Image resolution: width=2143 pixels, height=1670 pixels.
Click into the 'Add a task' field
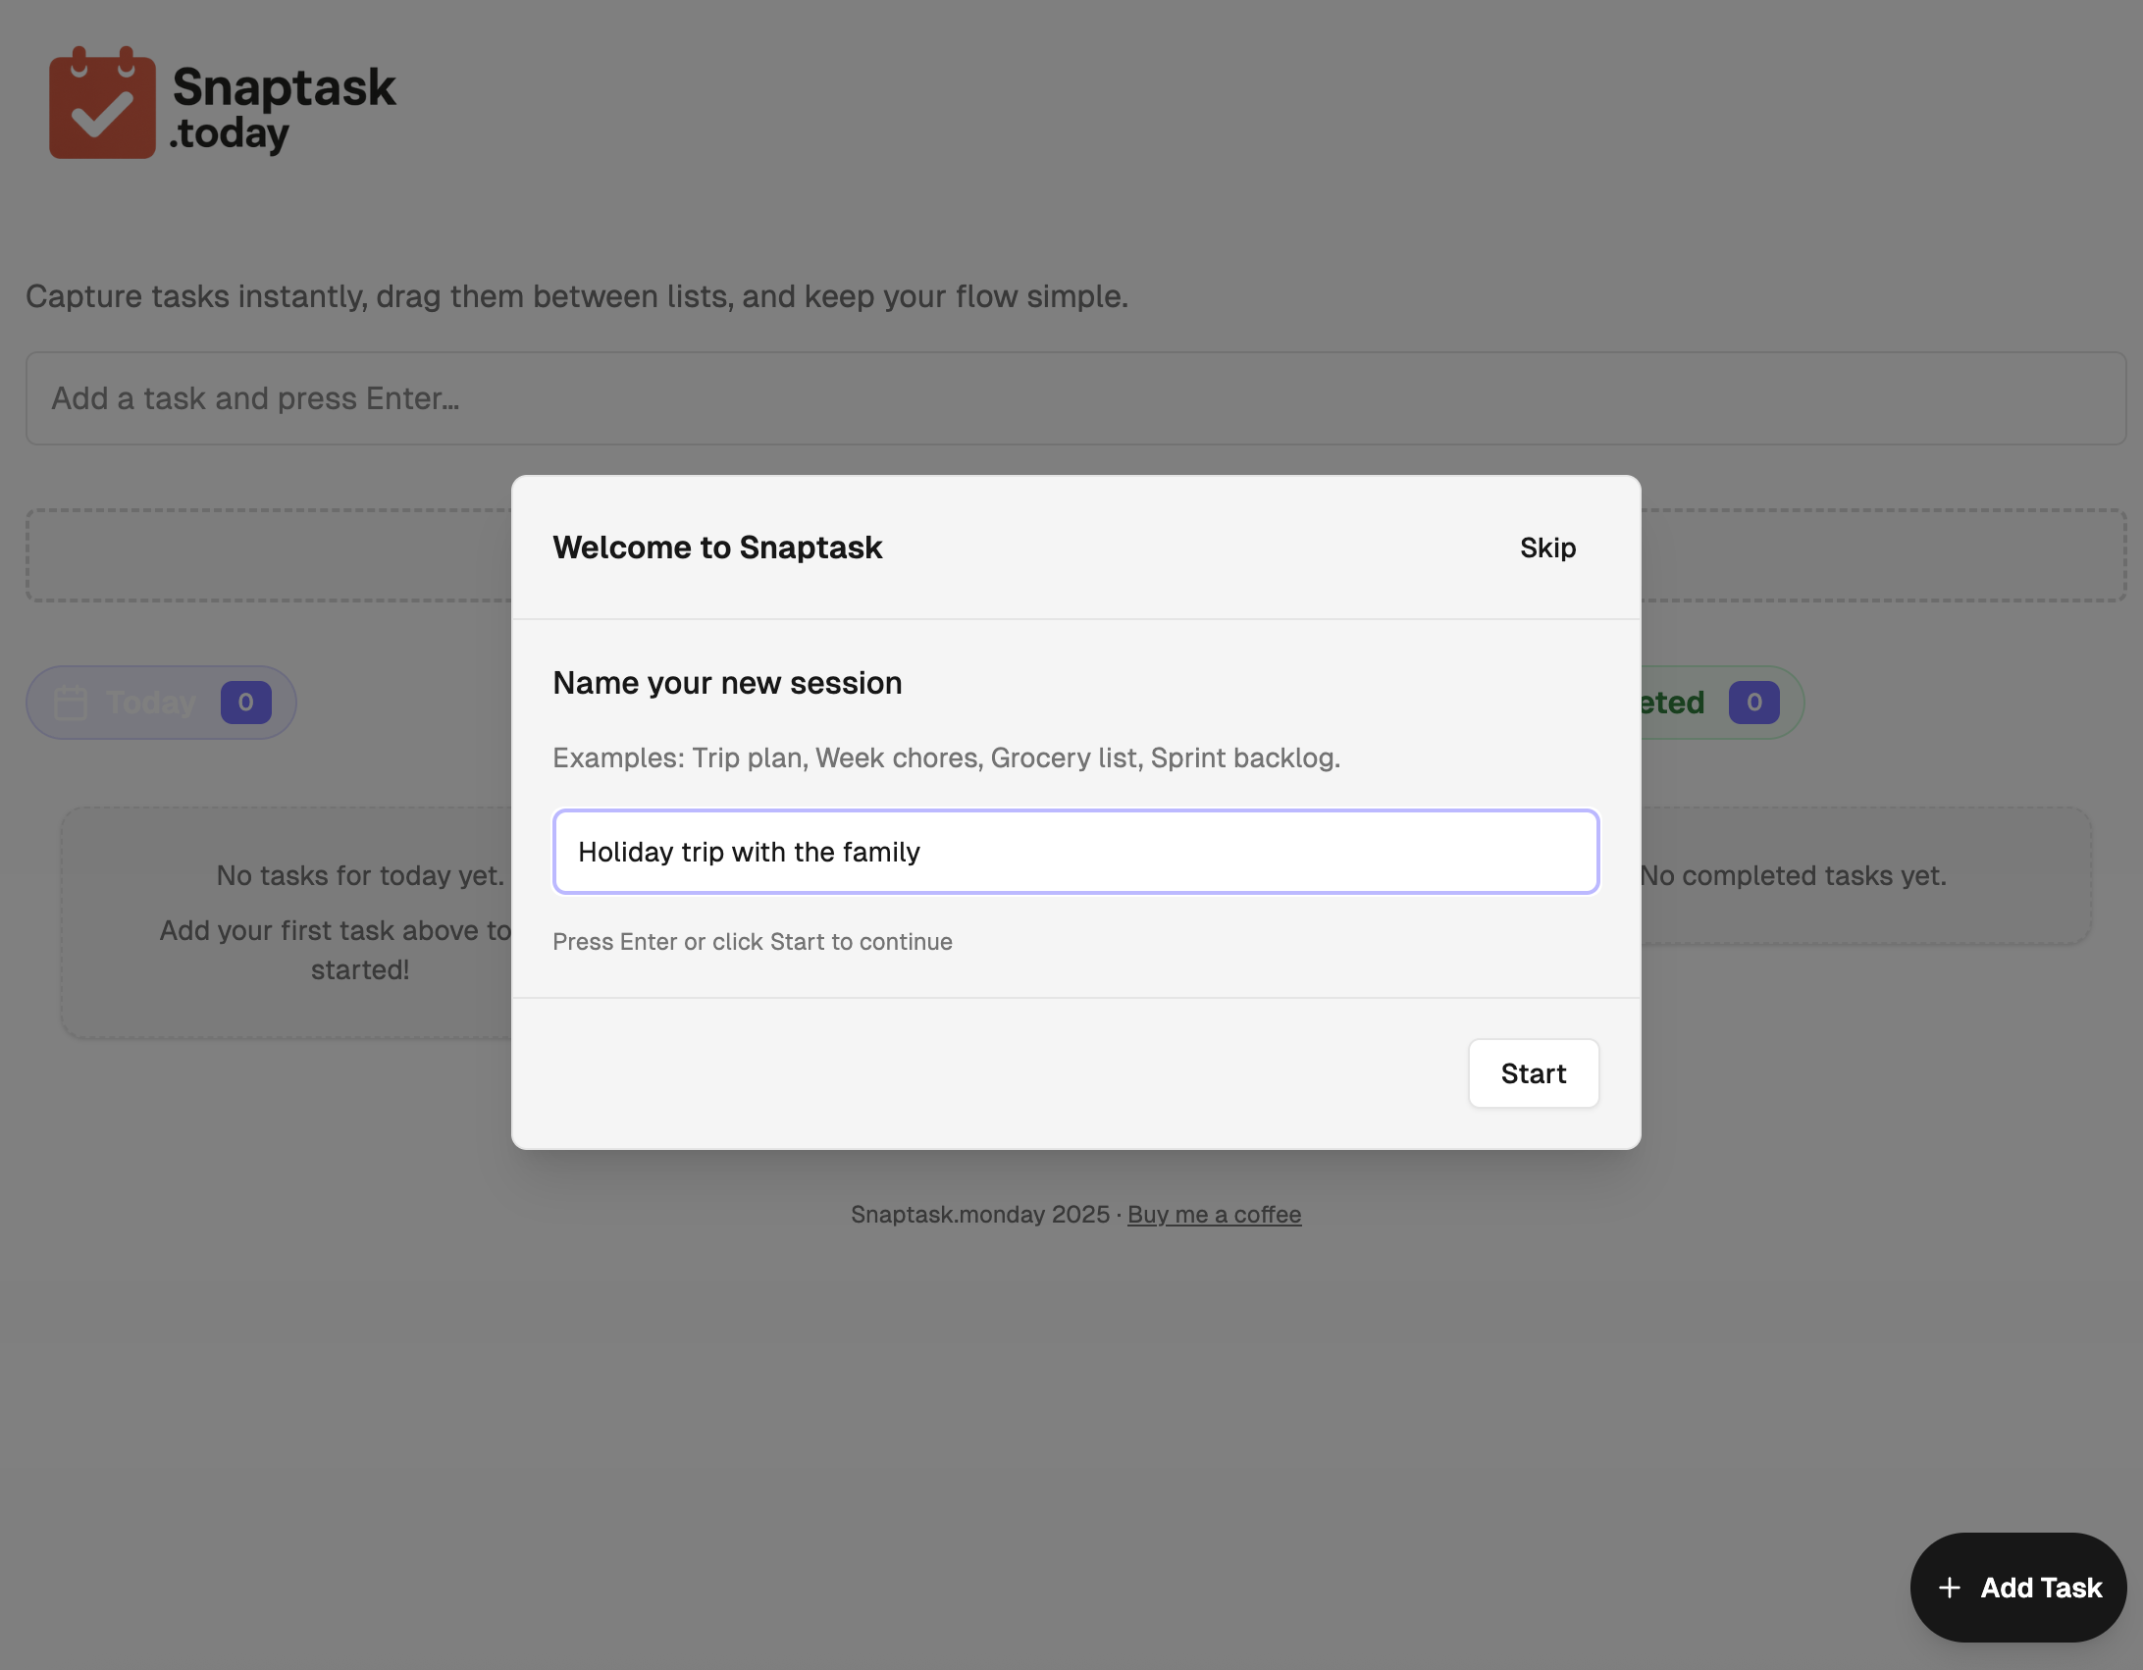(1075, 398)
